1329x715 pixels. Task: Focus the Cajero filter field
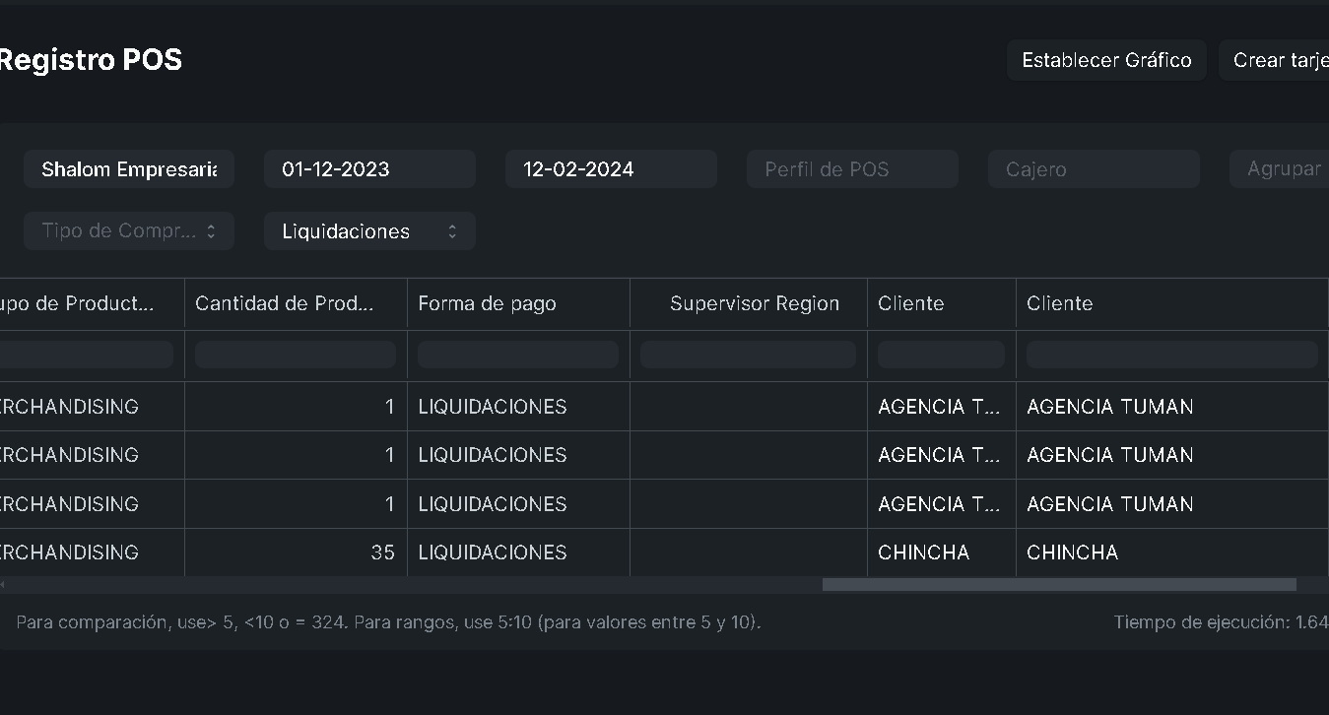point(1094,169)
